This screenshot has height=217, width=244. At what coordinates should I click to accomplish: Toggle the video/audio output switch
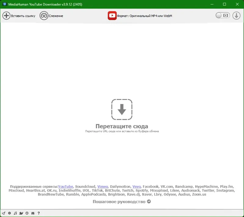pos(223,15)
